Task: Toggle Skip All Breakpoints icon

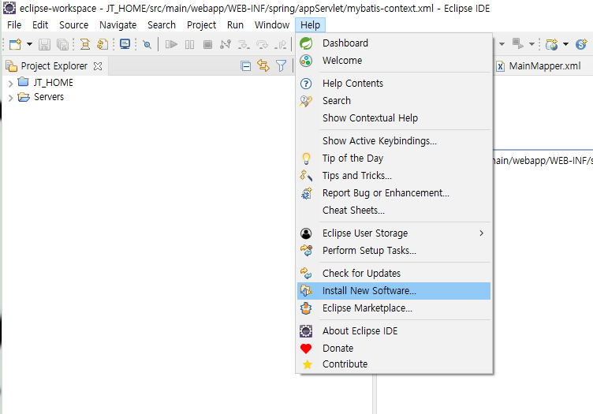Action: 147,45
